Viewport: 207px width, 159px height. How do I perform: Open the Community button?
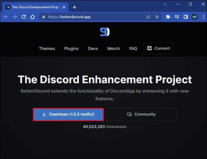tap(141, 114)
